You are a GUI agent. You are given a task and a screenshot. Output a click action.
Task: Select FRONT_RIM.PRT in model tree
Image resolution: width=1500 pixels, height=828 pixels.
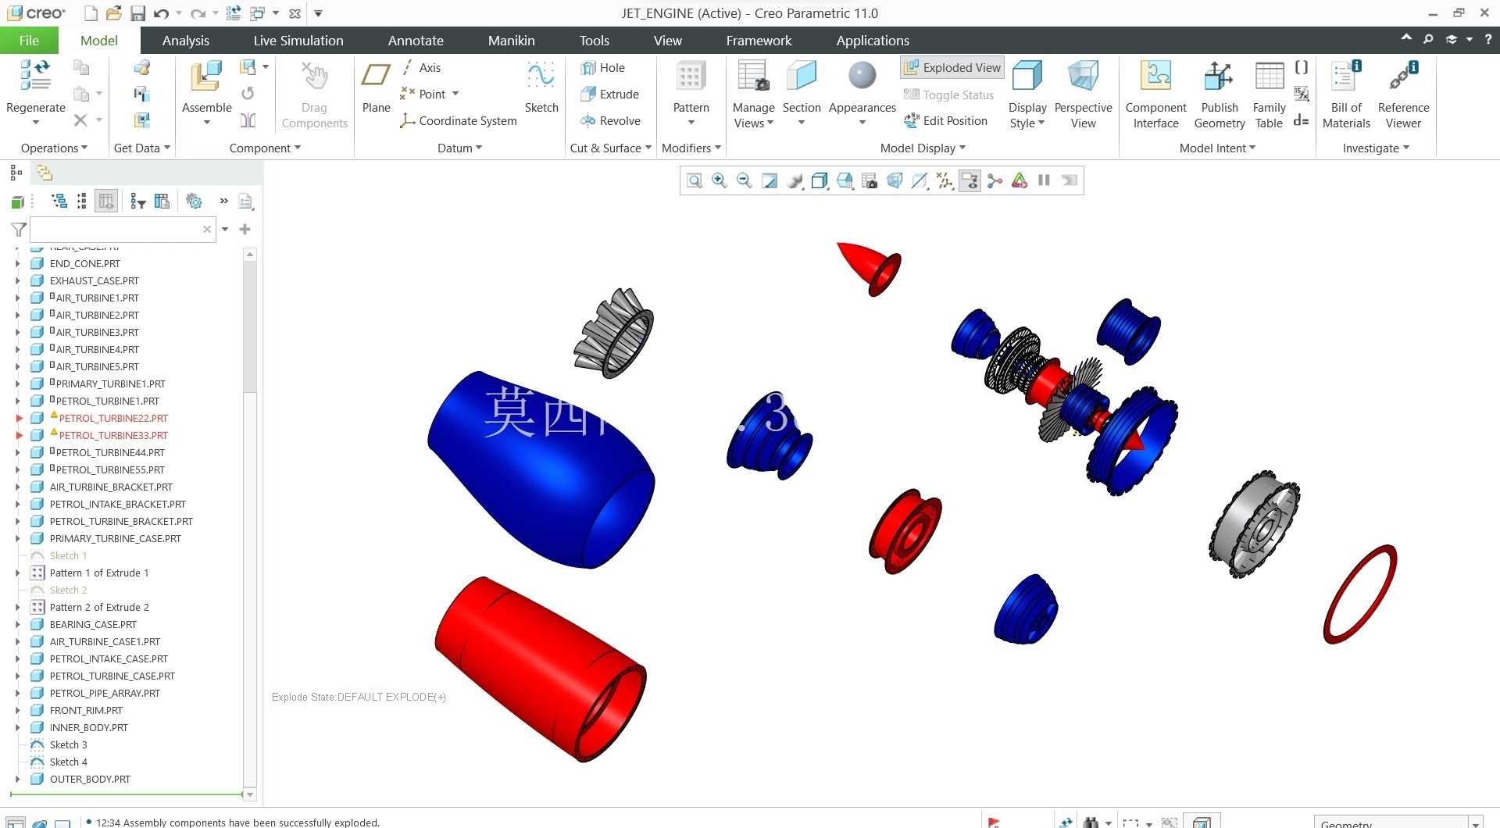coord(86,711)
